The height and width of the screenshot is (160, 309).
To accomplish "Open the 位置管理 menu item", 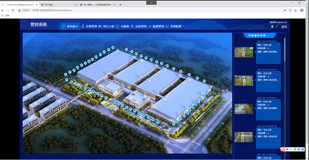I will [x=89, y=27].
